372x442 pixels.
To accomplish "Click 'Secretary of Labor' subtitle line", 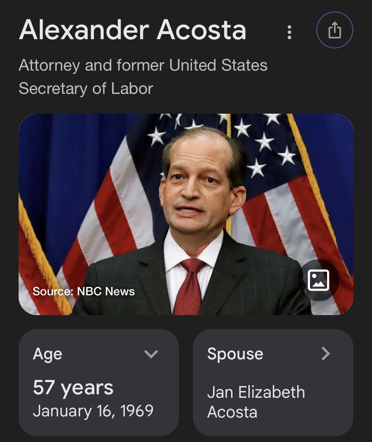I will point(86,89).
